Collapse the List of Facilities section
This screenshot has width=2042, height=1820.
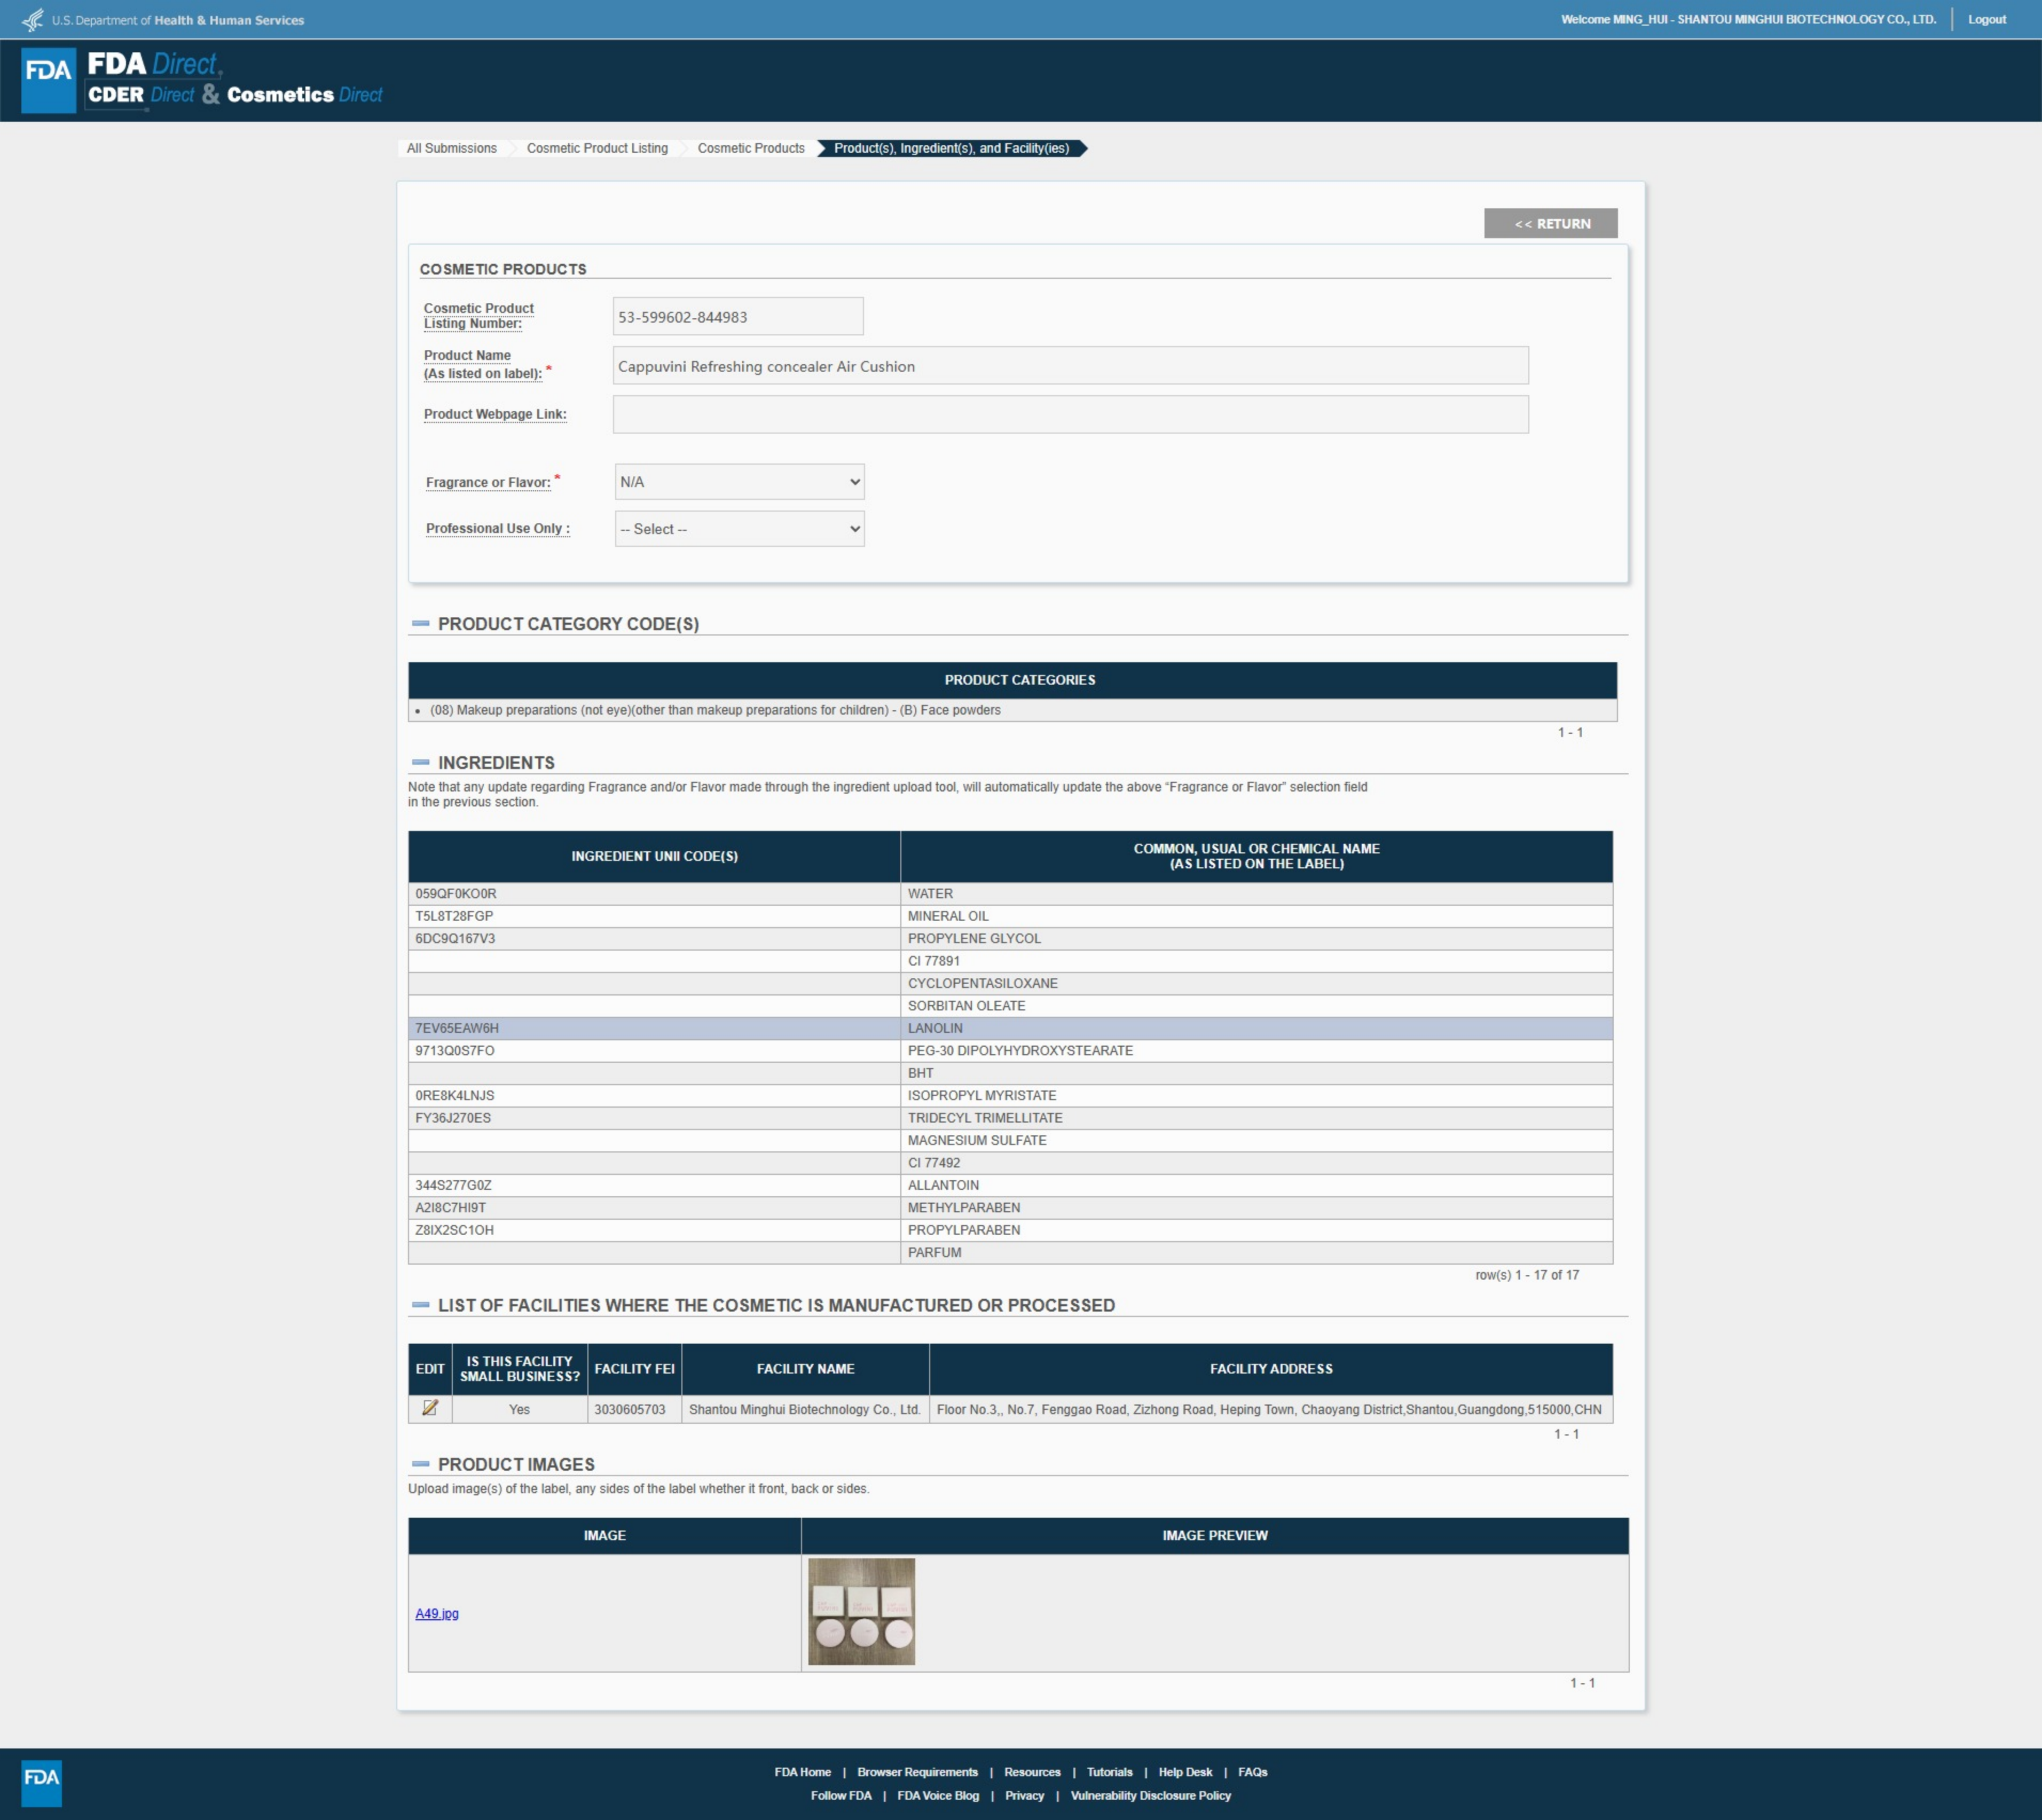(x=421, y=1305)
